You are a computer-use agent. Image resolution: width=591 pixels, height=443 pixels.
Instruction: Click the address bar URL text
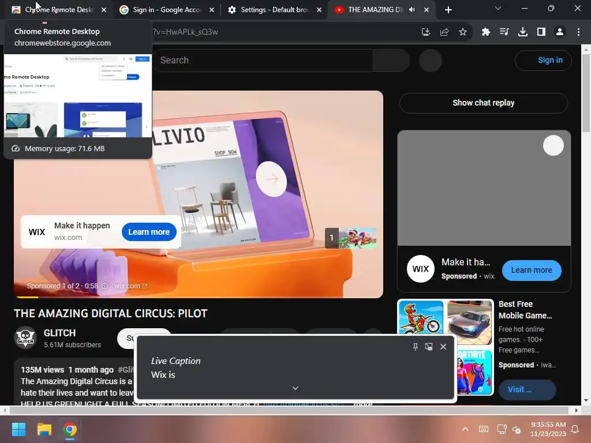[185, 32]
